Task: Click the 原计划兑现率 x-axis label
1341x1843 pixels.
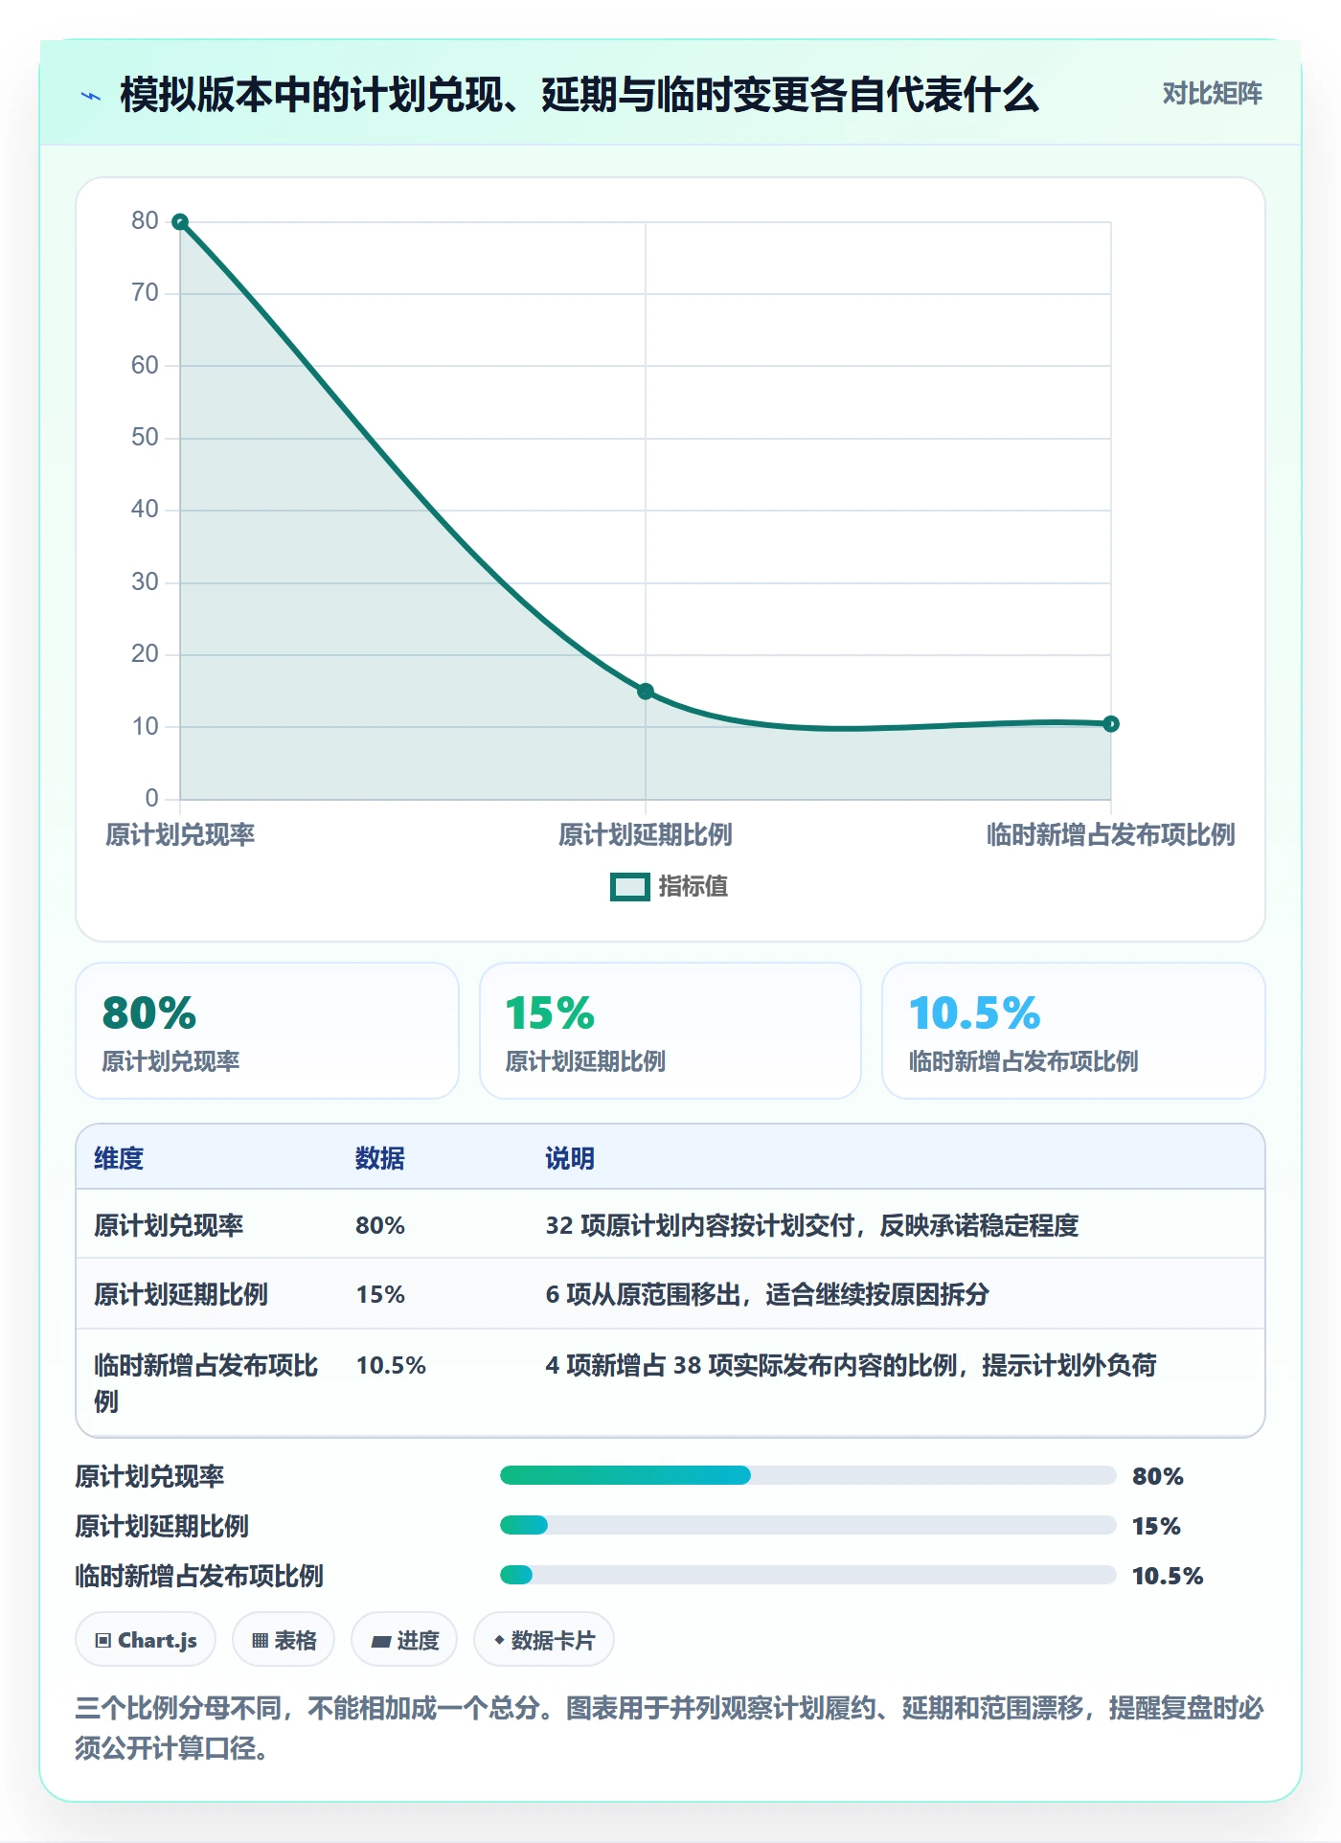Action: coord(180,835)
